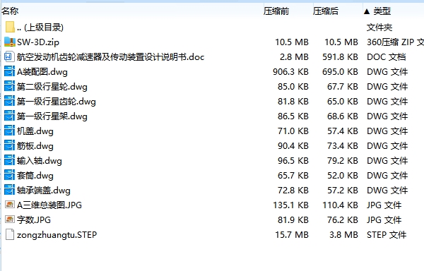Click the DWG icon beside 机盖.dwg
This screenshot has height=271, width=424.
pos(9,131)
